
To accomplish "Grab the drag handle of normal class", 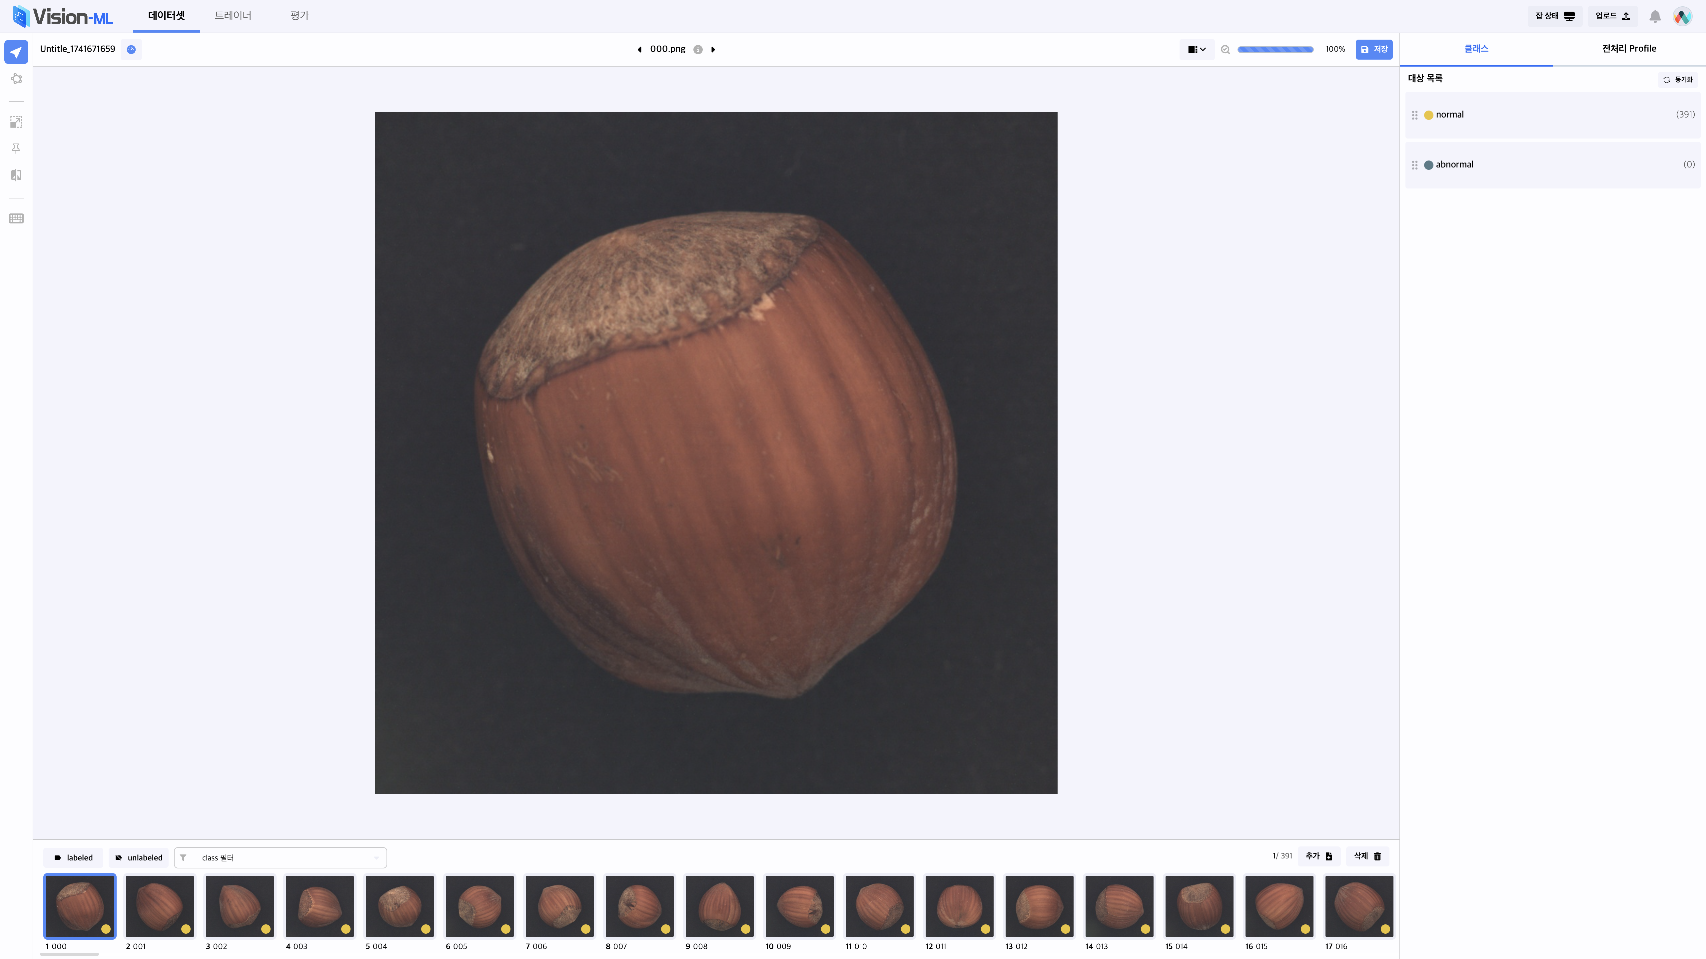I will point(1414,115).
